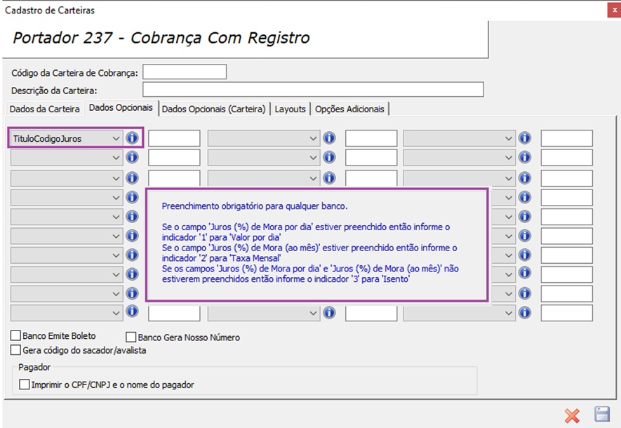Click the info icon beside TituloCodigoJuros dropdown
The width and height of the screenshot is (621, 428).
point(133,138)
